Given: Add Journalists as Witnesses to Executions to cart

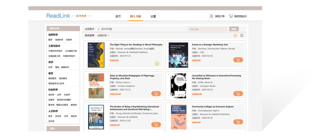Looking at the screenshot, I should (238, 94).
